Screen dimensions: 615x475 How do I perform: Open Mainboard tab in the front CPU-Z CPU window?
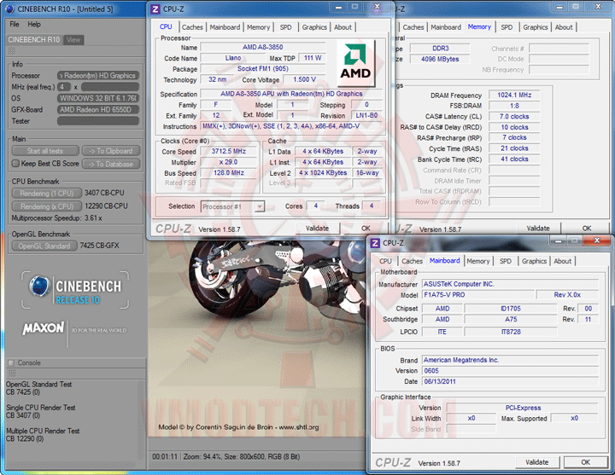click(225, 27)
